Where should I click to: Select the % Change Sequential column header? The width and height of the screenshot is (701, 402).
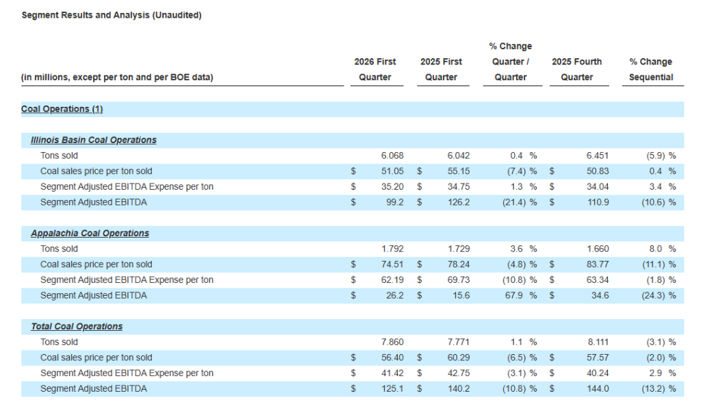(x=650, y=69)
